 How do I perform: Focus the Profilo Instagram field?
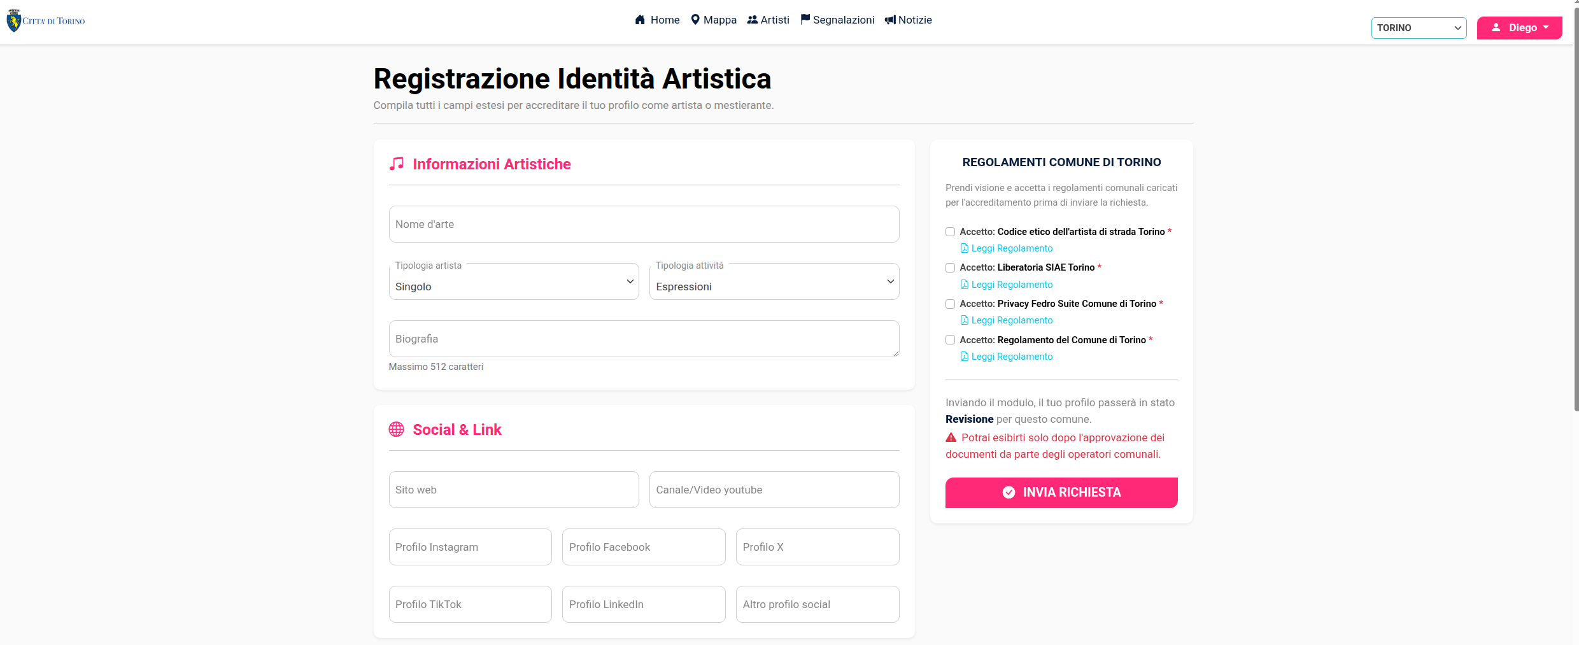(x=471, y=547)
